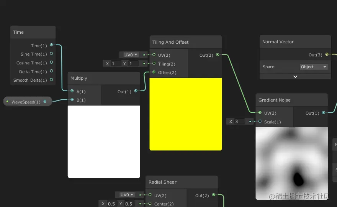Select the Radial Shear node title
Viewport: 337px width, 207px height.
[162, 182]
